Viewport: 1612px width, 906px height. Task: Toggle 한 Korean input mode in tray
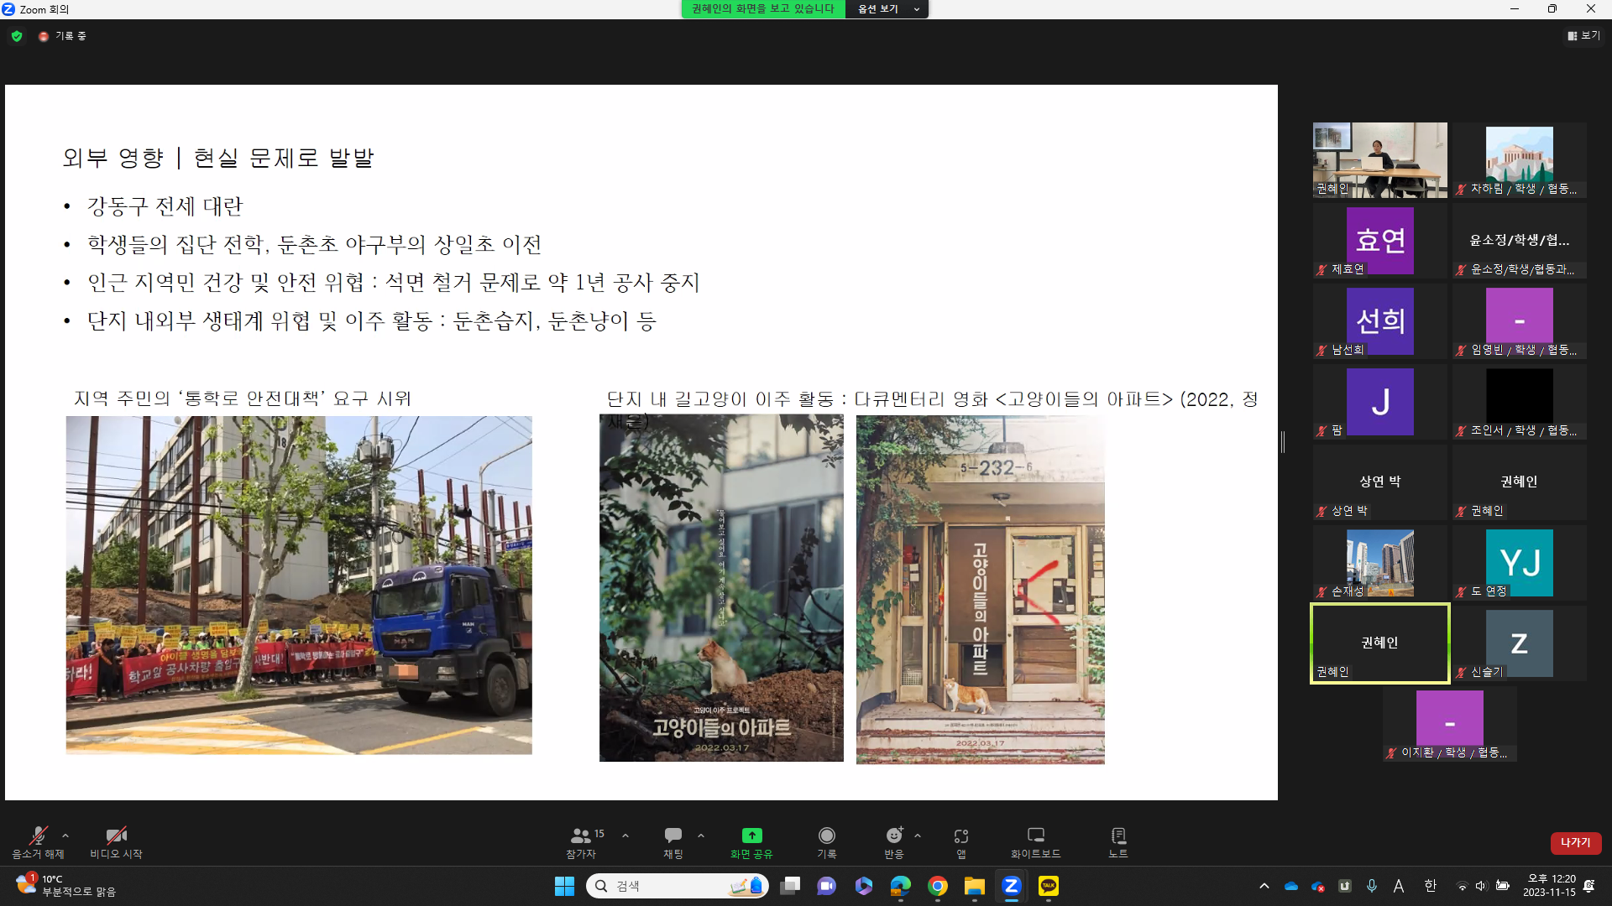[x=1431, y=886]
